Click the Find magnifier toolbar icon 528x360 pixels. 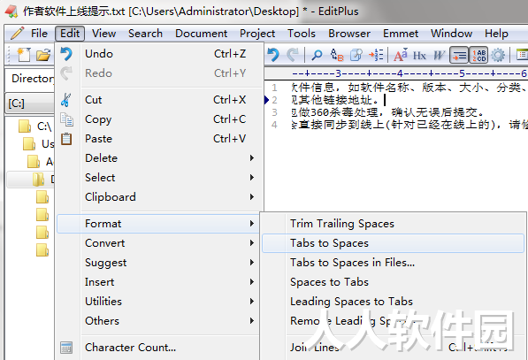(x=317, y=55)
